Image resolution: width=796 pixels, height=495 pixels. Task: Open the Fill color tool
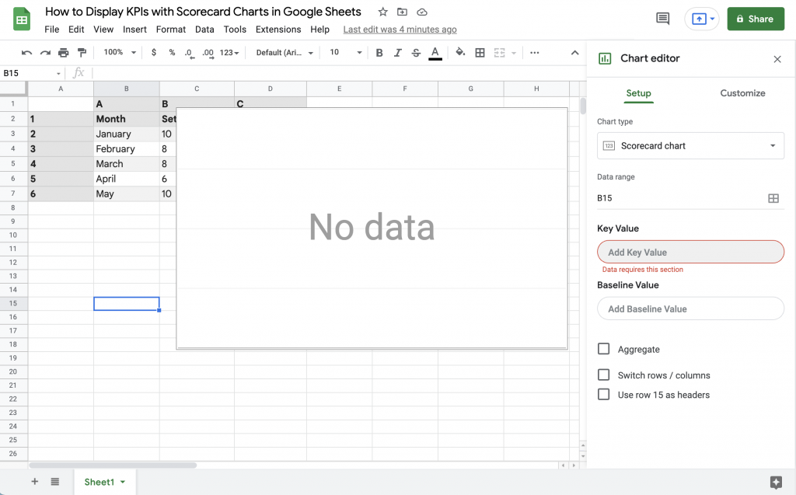[x=459, y=52]
